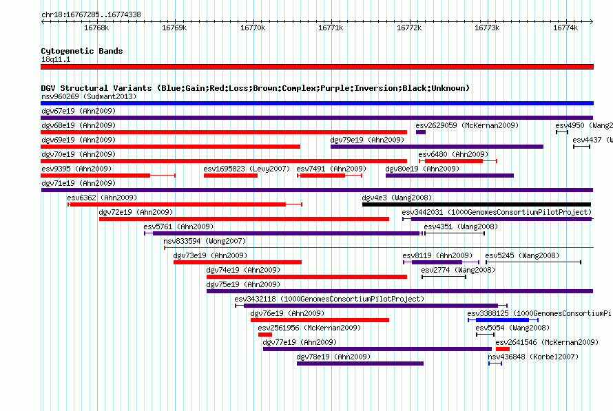Click the dgv73e19 (Ahn2009) label

pos(210,255)
